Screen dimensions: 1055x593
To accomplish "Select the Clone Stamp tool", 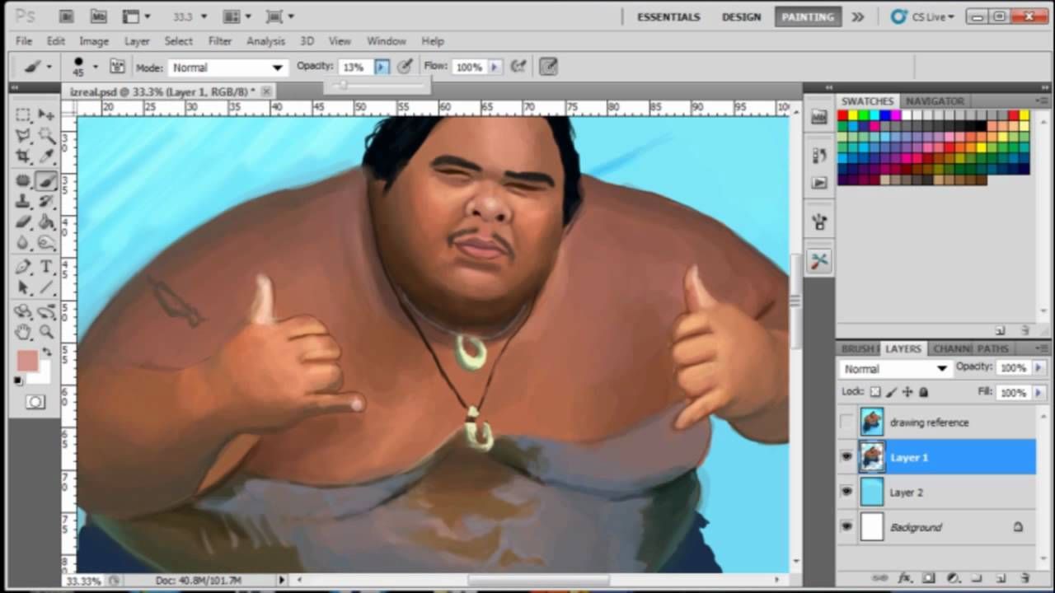I will pos(23,201).
